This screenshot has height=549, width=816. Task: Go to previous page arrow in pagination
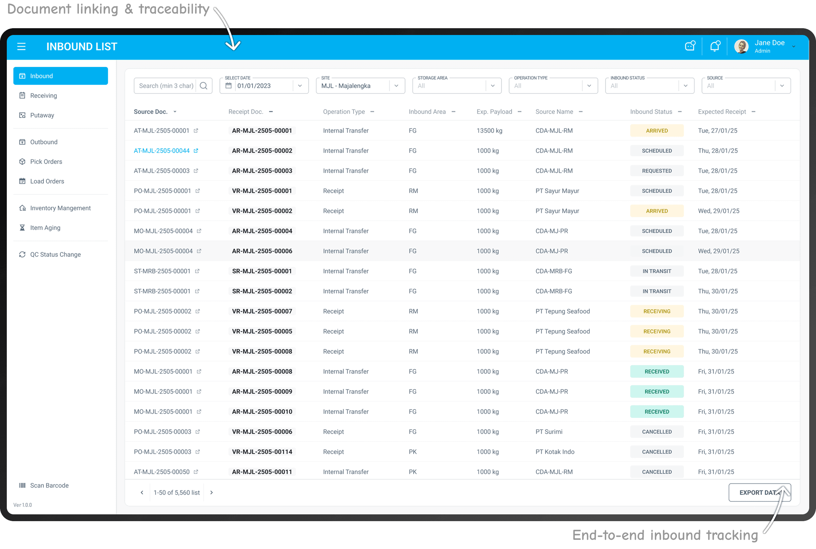coord(142,493)
